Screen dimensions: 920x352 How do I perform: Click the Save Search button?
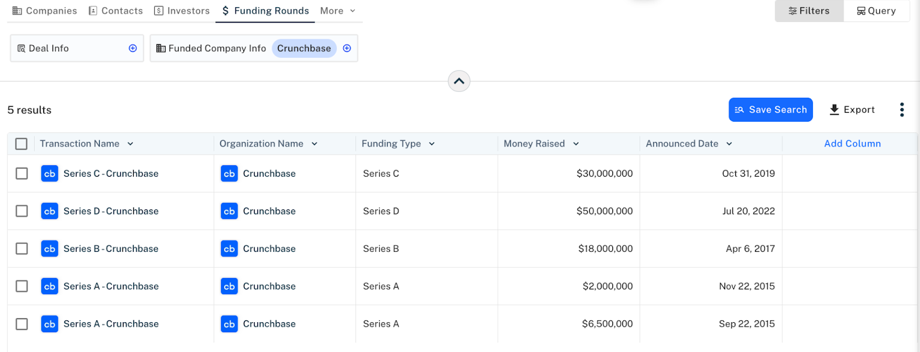(x=771, y=110)
